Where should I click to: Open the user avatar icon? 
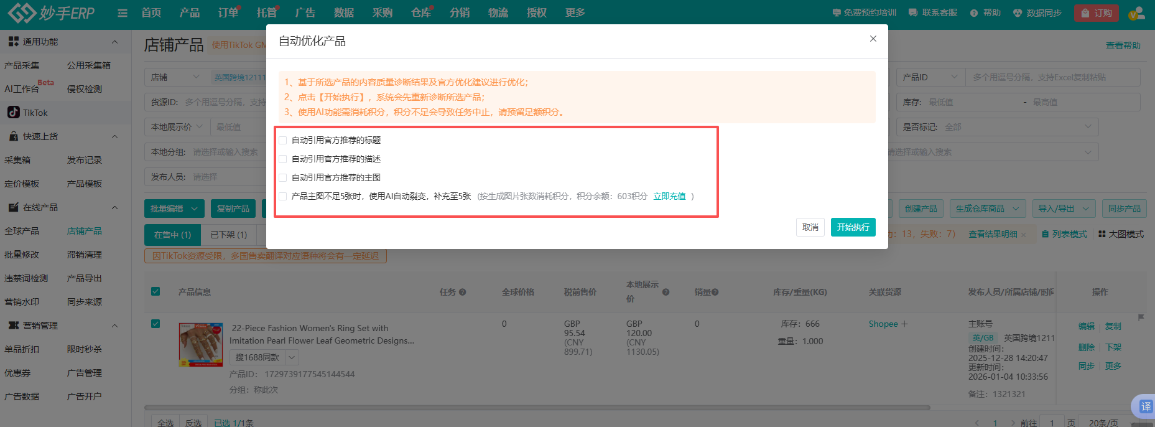(1137, 13)
